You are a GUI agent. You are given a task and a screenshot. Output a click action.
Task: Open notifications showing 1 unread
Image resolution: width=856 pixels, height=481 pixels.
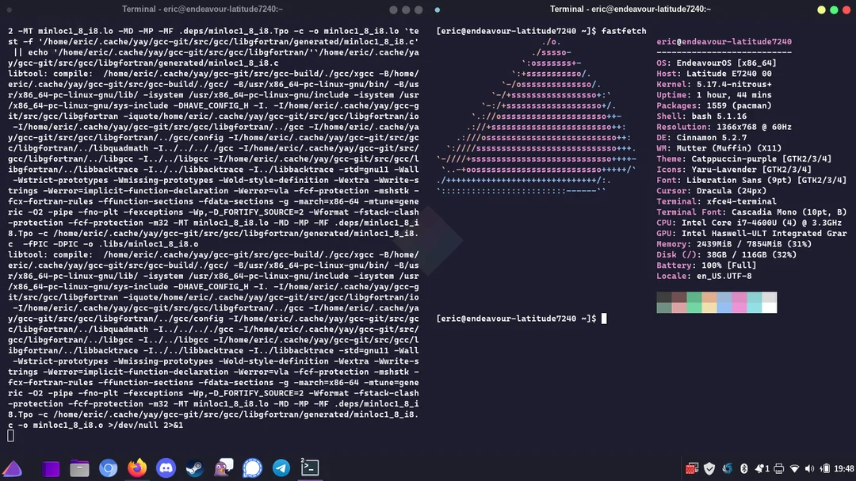pos(759,468)
